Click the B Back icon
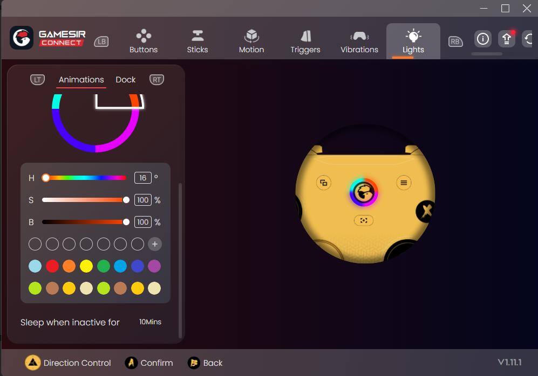Screen dimensions: 538x376 [194, 363]
